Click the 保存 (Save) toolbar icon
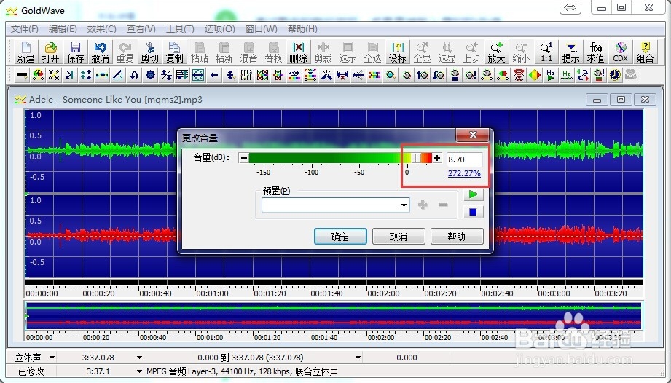This screenshot has height=383, width=671. click(x=75, y=52)
